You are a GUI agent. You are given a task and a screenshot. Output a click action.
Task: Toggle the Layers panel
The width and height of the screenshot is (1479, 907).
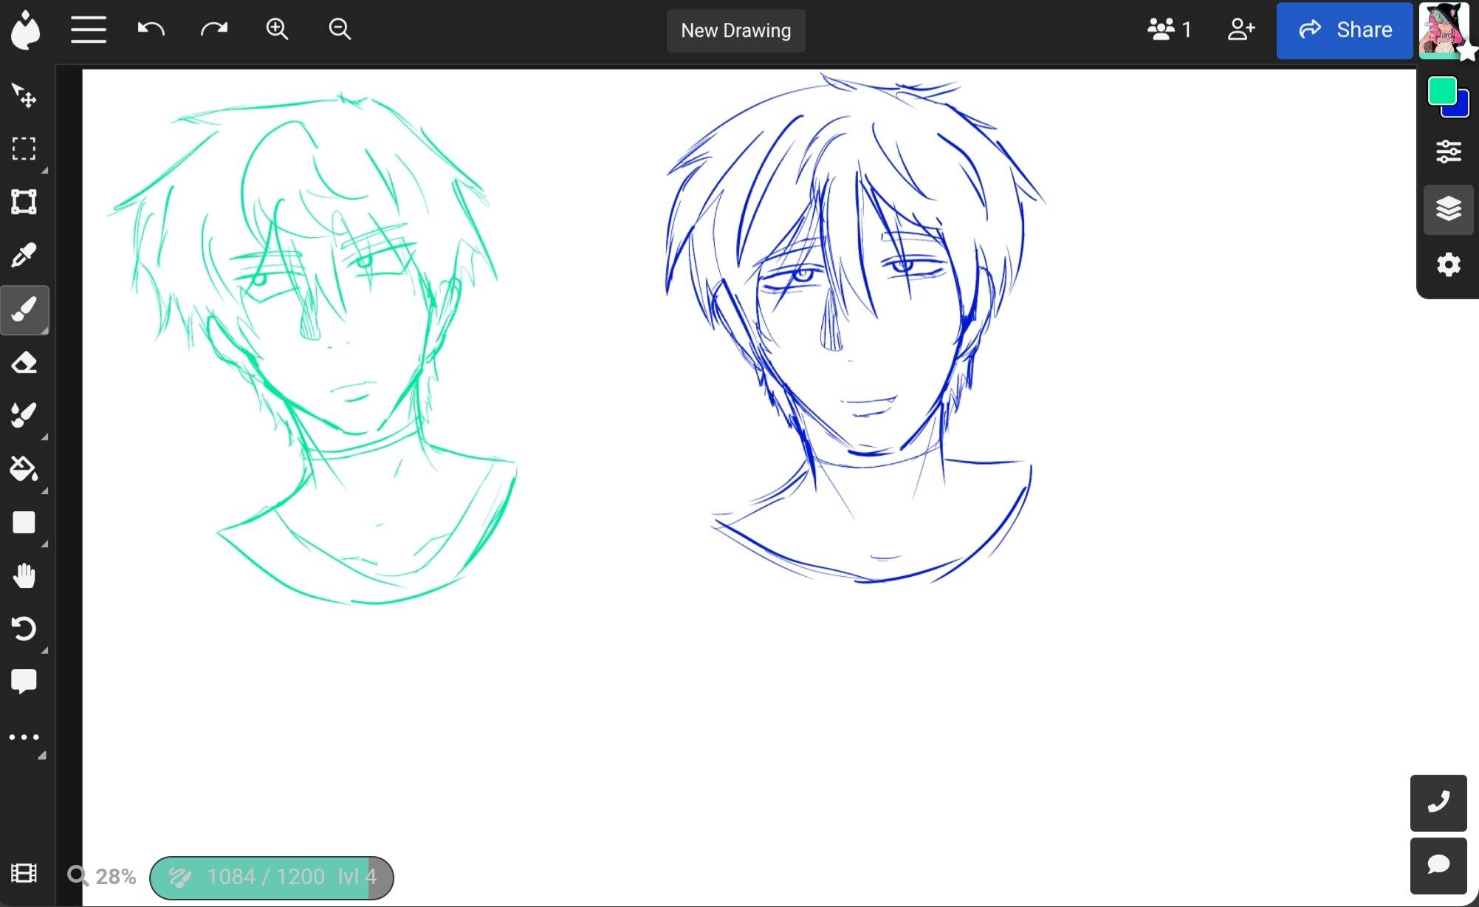(x=1449, y=209)
